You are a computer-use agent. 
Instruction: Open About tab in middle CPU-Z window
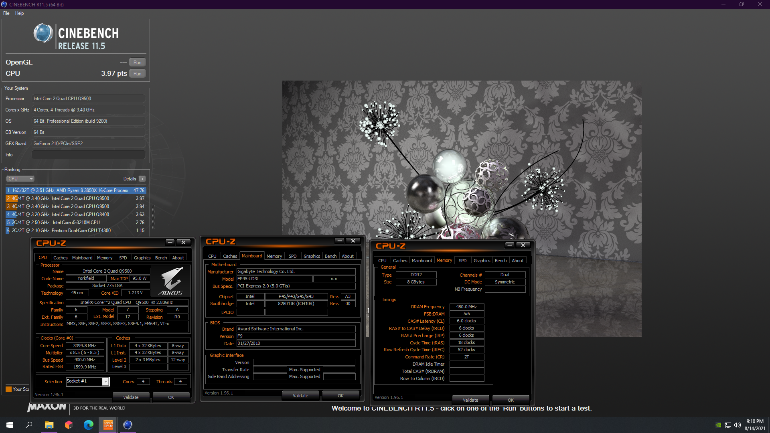348,256
